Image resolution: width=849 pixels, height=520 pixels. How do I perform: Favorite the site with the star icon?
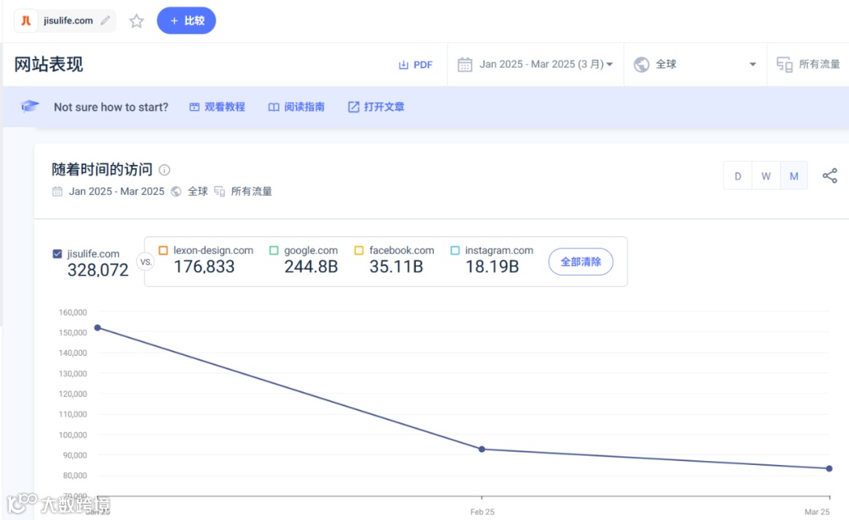pos(137,21)
